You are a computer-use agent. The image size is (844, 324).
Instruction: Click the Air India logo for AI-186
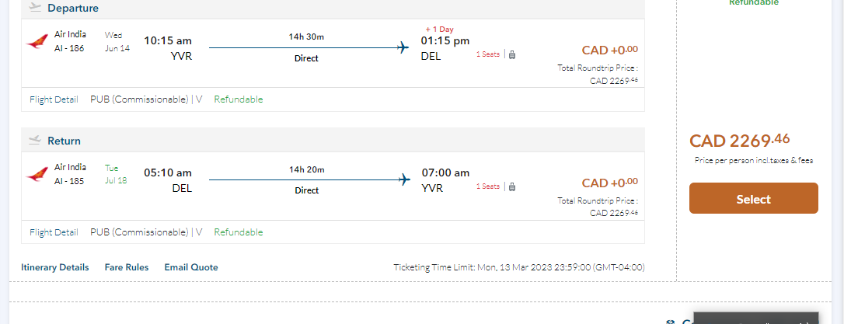tap(37, 41)
